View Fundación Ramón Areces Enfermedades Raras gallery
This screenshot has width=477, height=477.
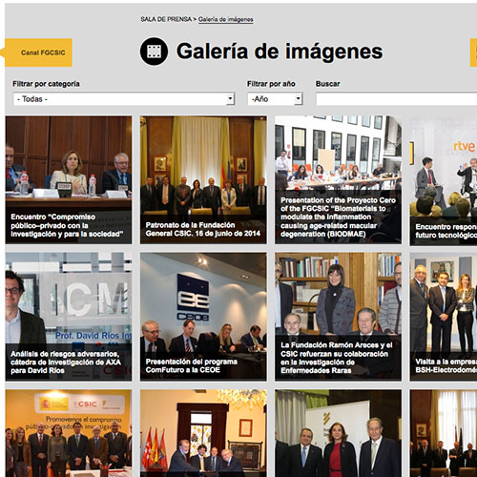[338, 317]
